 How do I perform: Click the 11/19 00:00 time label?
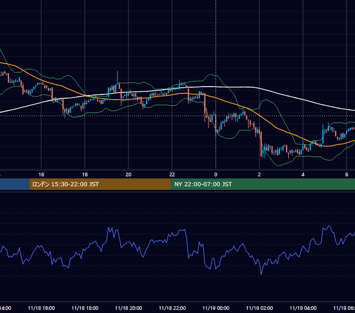tap(216, 308)
